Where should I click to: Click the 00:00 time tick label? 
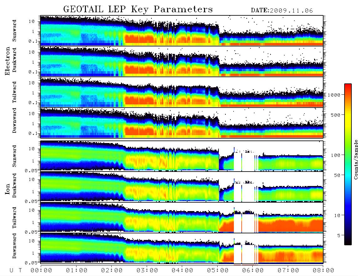pos(41,270)
